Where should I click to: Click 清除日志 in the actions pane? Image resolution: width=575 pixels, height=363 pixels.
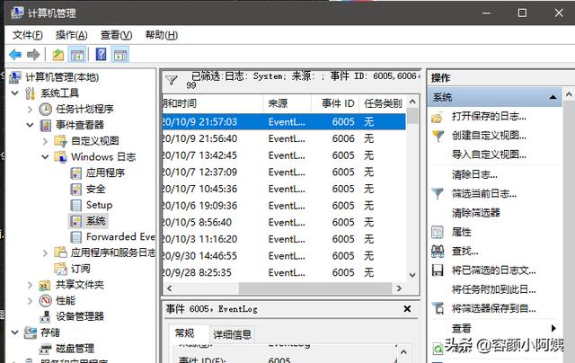tap(474, 174)
